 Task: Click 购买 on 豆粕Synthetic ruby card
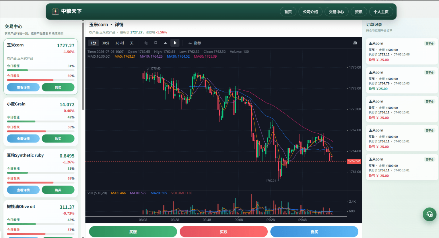(58, 190)
